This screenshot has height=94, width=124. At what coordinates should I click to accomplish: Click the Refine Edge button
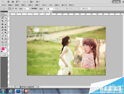coord(86,9)
